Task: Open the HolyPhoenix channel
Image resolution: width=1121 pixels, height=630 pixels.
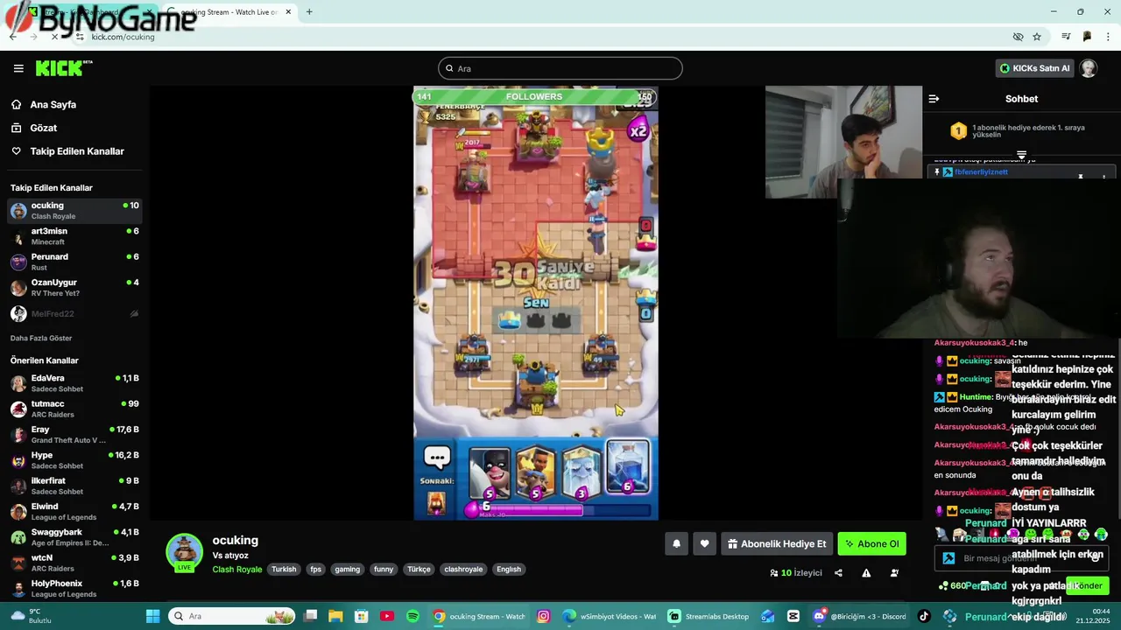Action: [74, 588]
